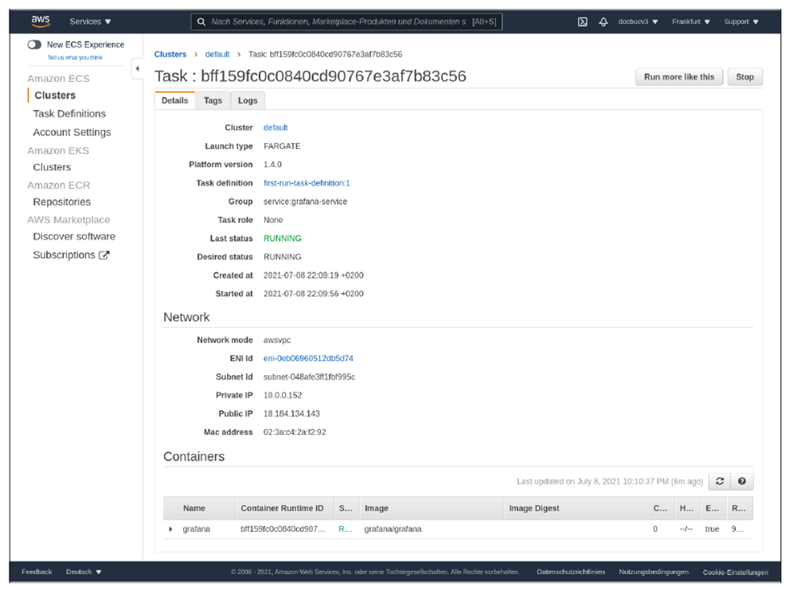Switch to the Details tab

point(174,100)
